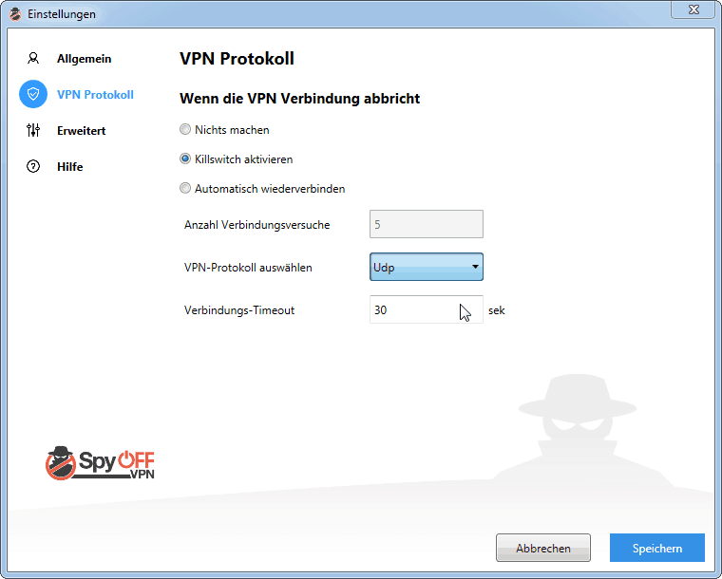This screenshot has width=722, height=579.
Task: Click the Allgemein person icon
Action: pos(33,59)
